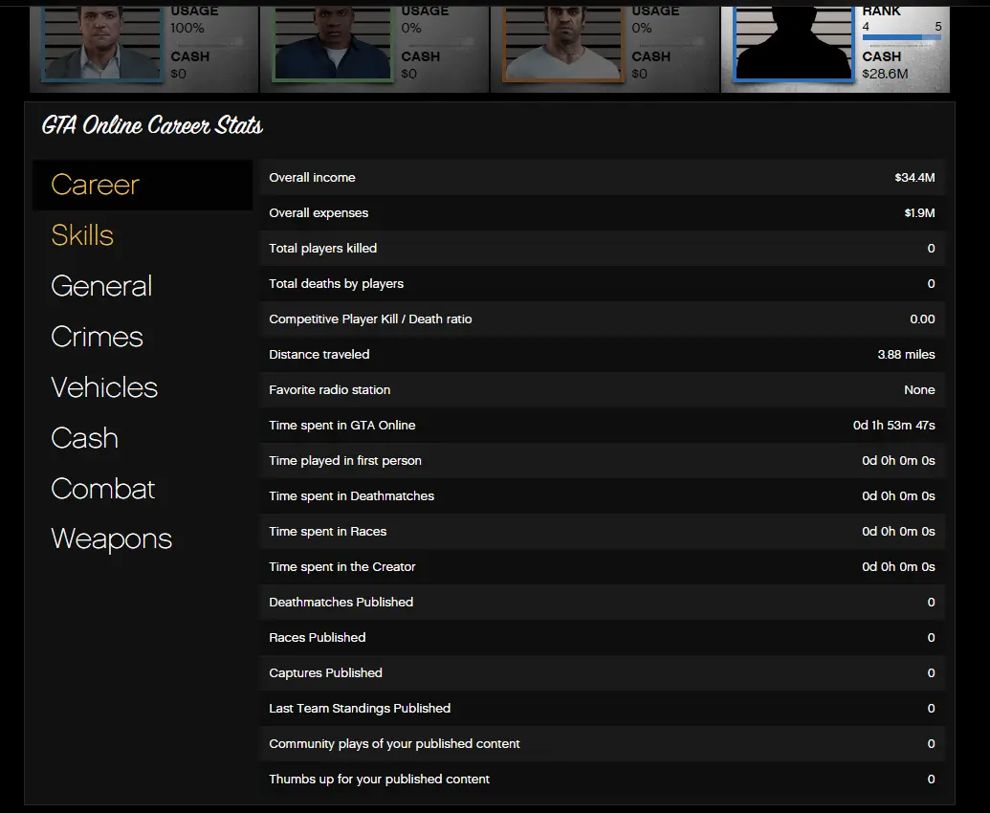Click the Races Published row

tap(603, 637)
